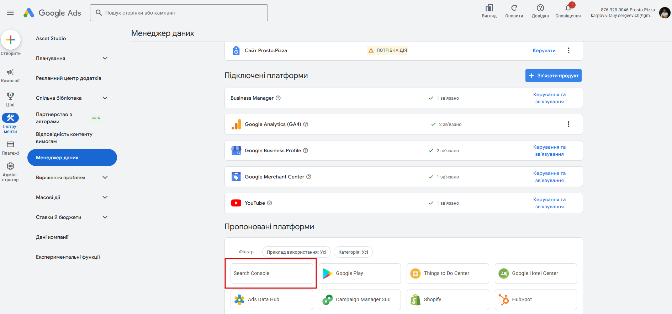Viewport: 672px width, 314px height.
Task: Open Help (Довідка) question icon
Action: (x=540, y=8)
